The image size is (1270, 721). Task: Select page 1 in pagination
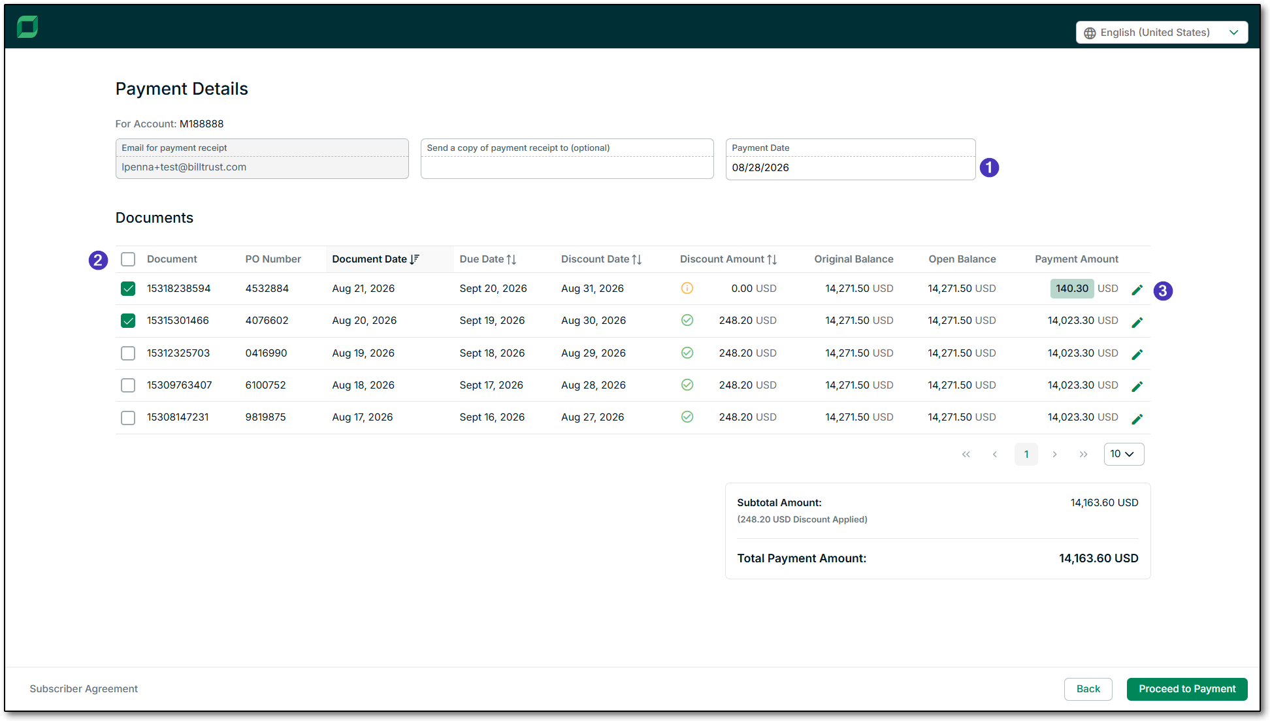1026,455
